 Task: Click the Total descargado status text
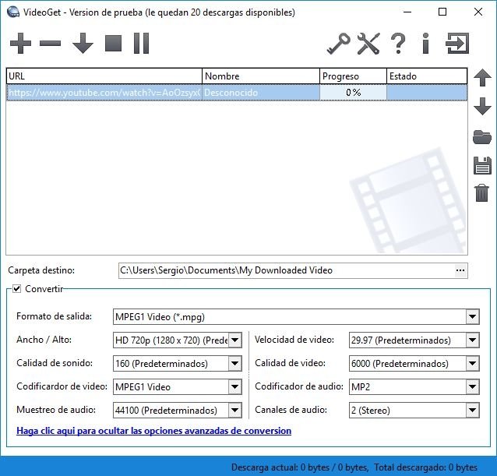pyautogui.click(x=425, y=467)
